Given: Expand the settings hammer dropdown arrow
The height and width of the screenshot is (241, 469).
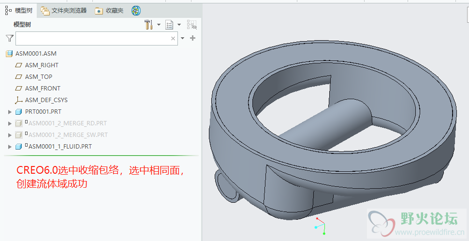Looking at the screenshot, I should [x=159, y=25].
